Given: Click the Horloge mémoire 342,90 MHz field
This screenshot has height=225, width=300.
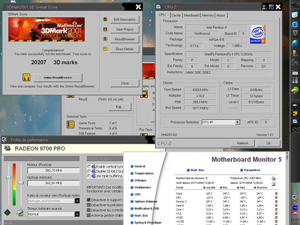Looking at the screenshot, I should pyautogui.click(x=54, y=183).
